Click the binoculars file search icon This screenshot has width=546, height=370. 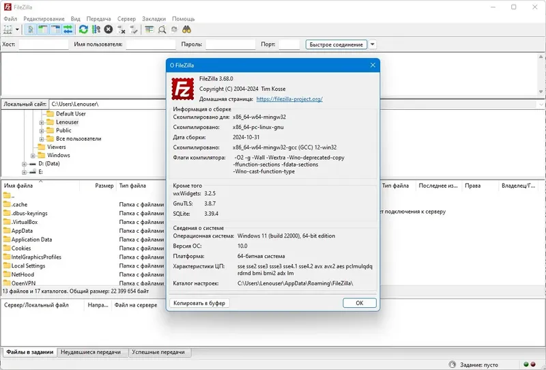pyautogui.click(x=186, y=29)
